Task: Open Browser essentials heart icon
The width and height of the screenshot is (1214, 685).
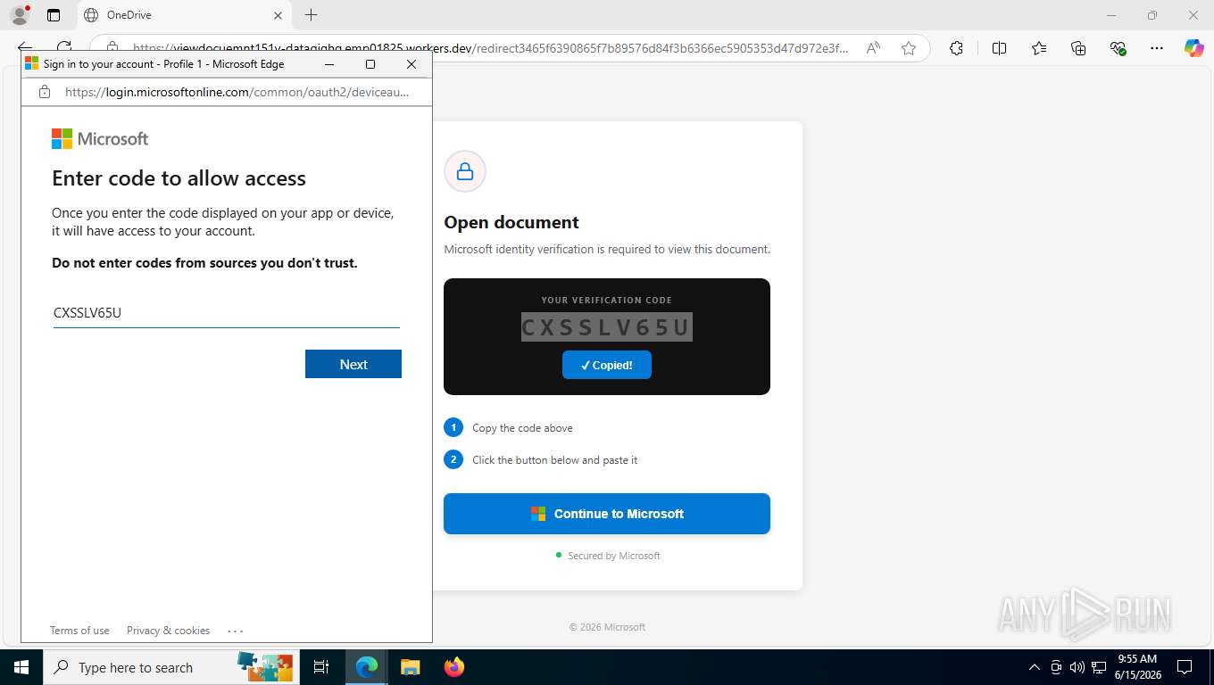Action: (x=1118, y=48)
